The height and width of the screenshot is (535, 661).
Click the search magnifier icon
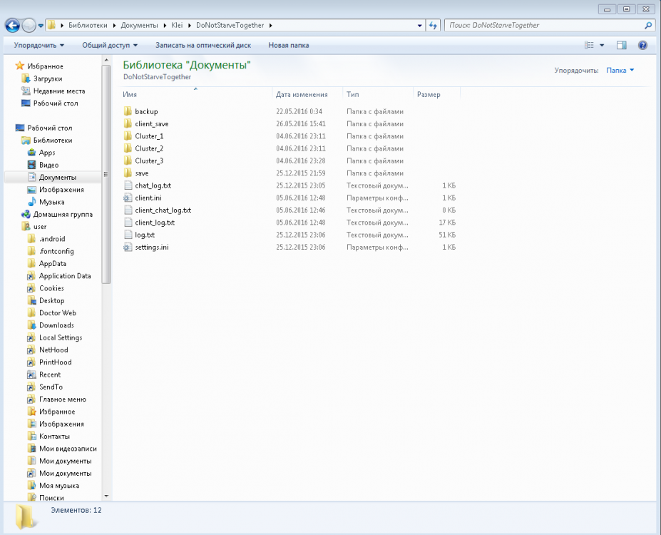[x=648, y=25]
